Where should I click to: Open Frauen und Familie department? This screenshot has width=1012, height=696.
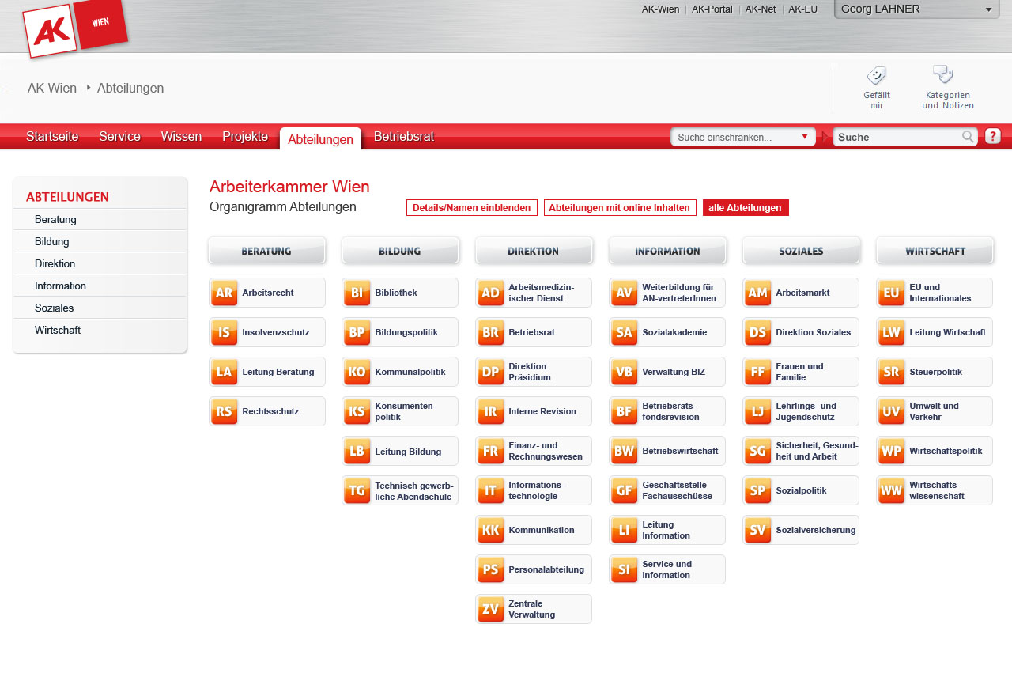(801, 372)
